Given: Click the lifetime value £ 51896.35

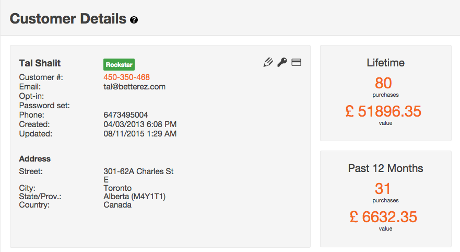Looking at the screenshot, I should tap(383, 111).
